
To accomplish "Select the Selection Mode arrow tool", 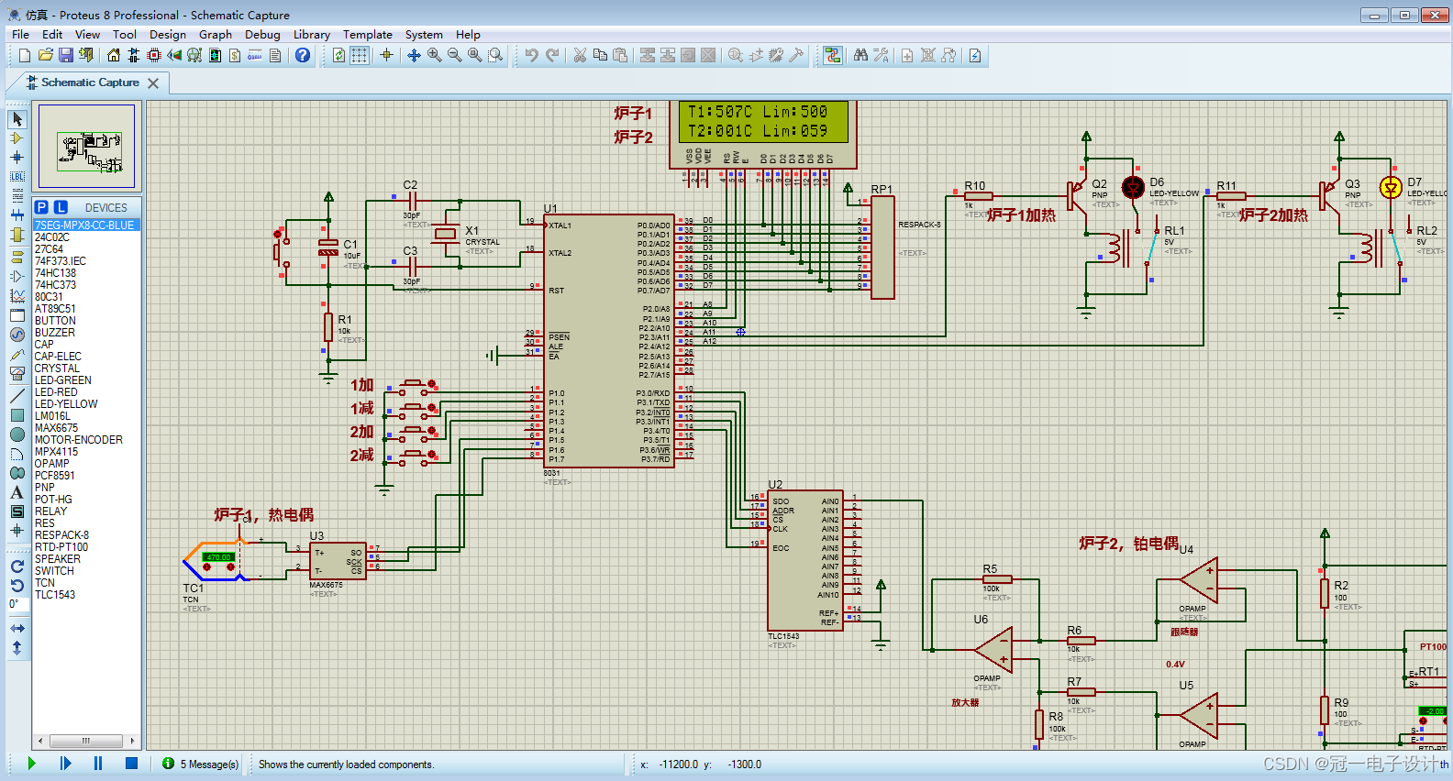I will 17,119.
